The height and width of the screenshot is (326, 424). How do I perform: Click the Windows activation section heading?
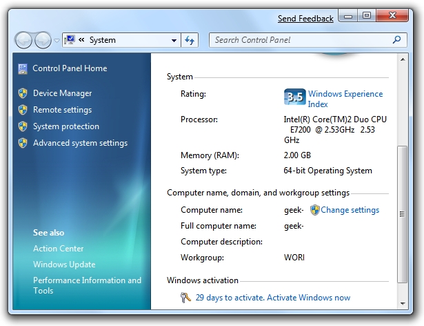click(x=203, y=280)
